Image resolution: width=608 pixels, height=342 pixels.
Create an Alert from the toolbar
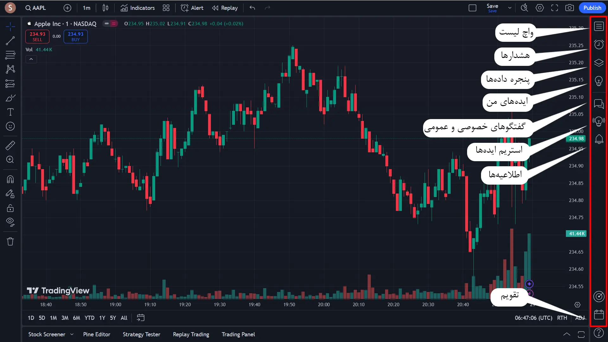[x=192, y=8]
